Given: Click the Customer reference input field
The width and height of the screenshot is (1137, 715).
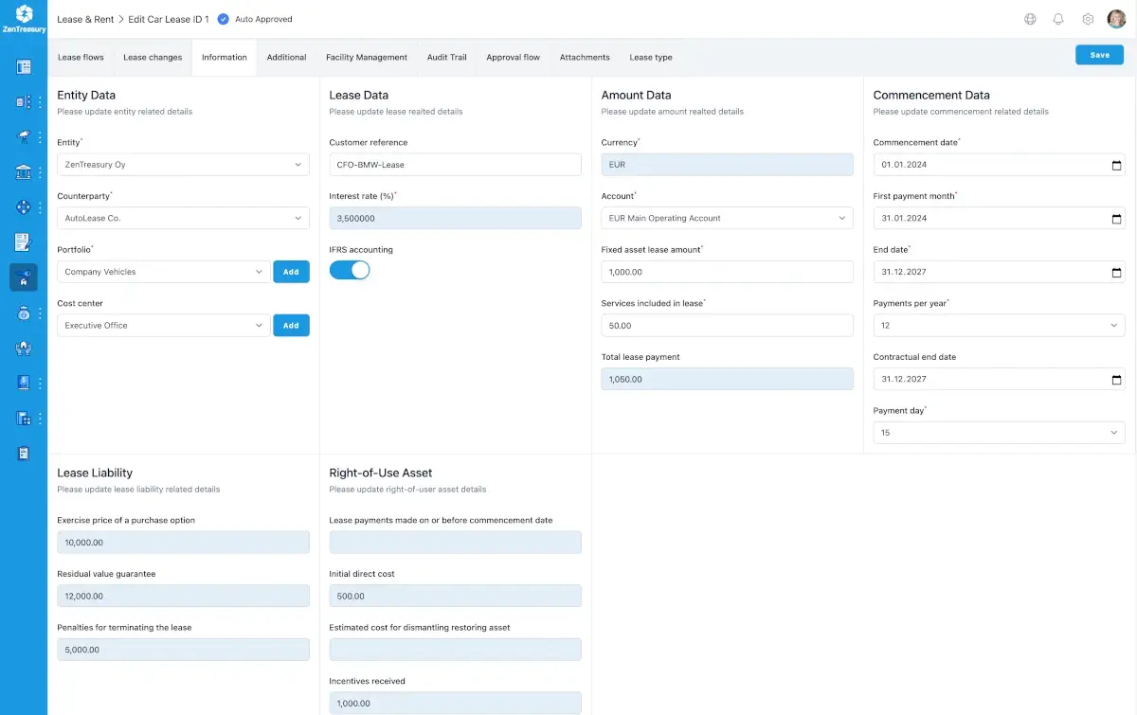Looking at the screenshot, I should pyautogui.click(x=455, y=165).
